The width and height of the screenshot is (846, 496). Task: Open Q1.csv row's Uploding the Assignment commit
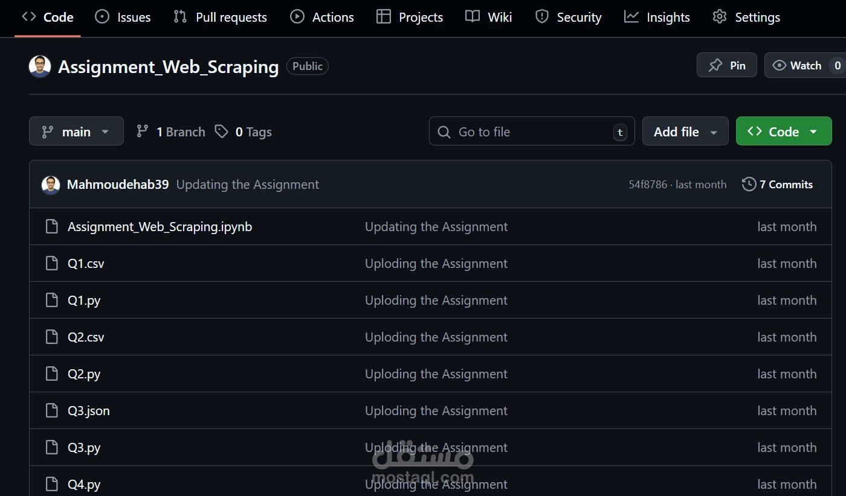(436, 264)
